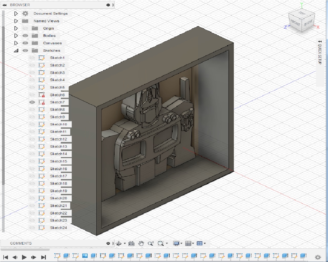This screenshot has height=262, width=328.
Task: Click the RIGHT face of ViewCube
Action: (308, 23)
